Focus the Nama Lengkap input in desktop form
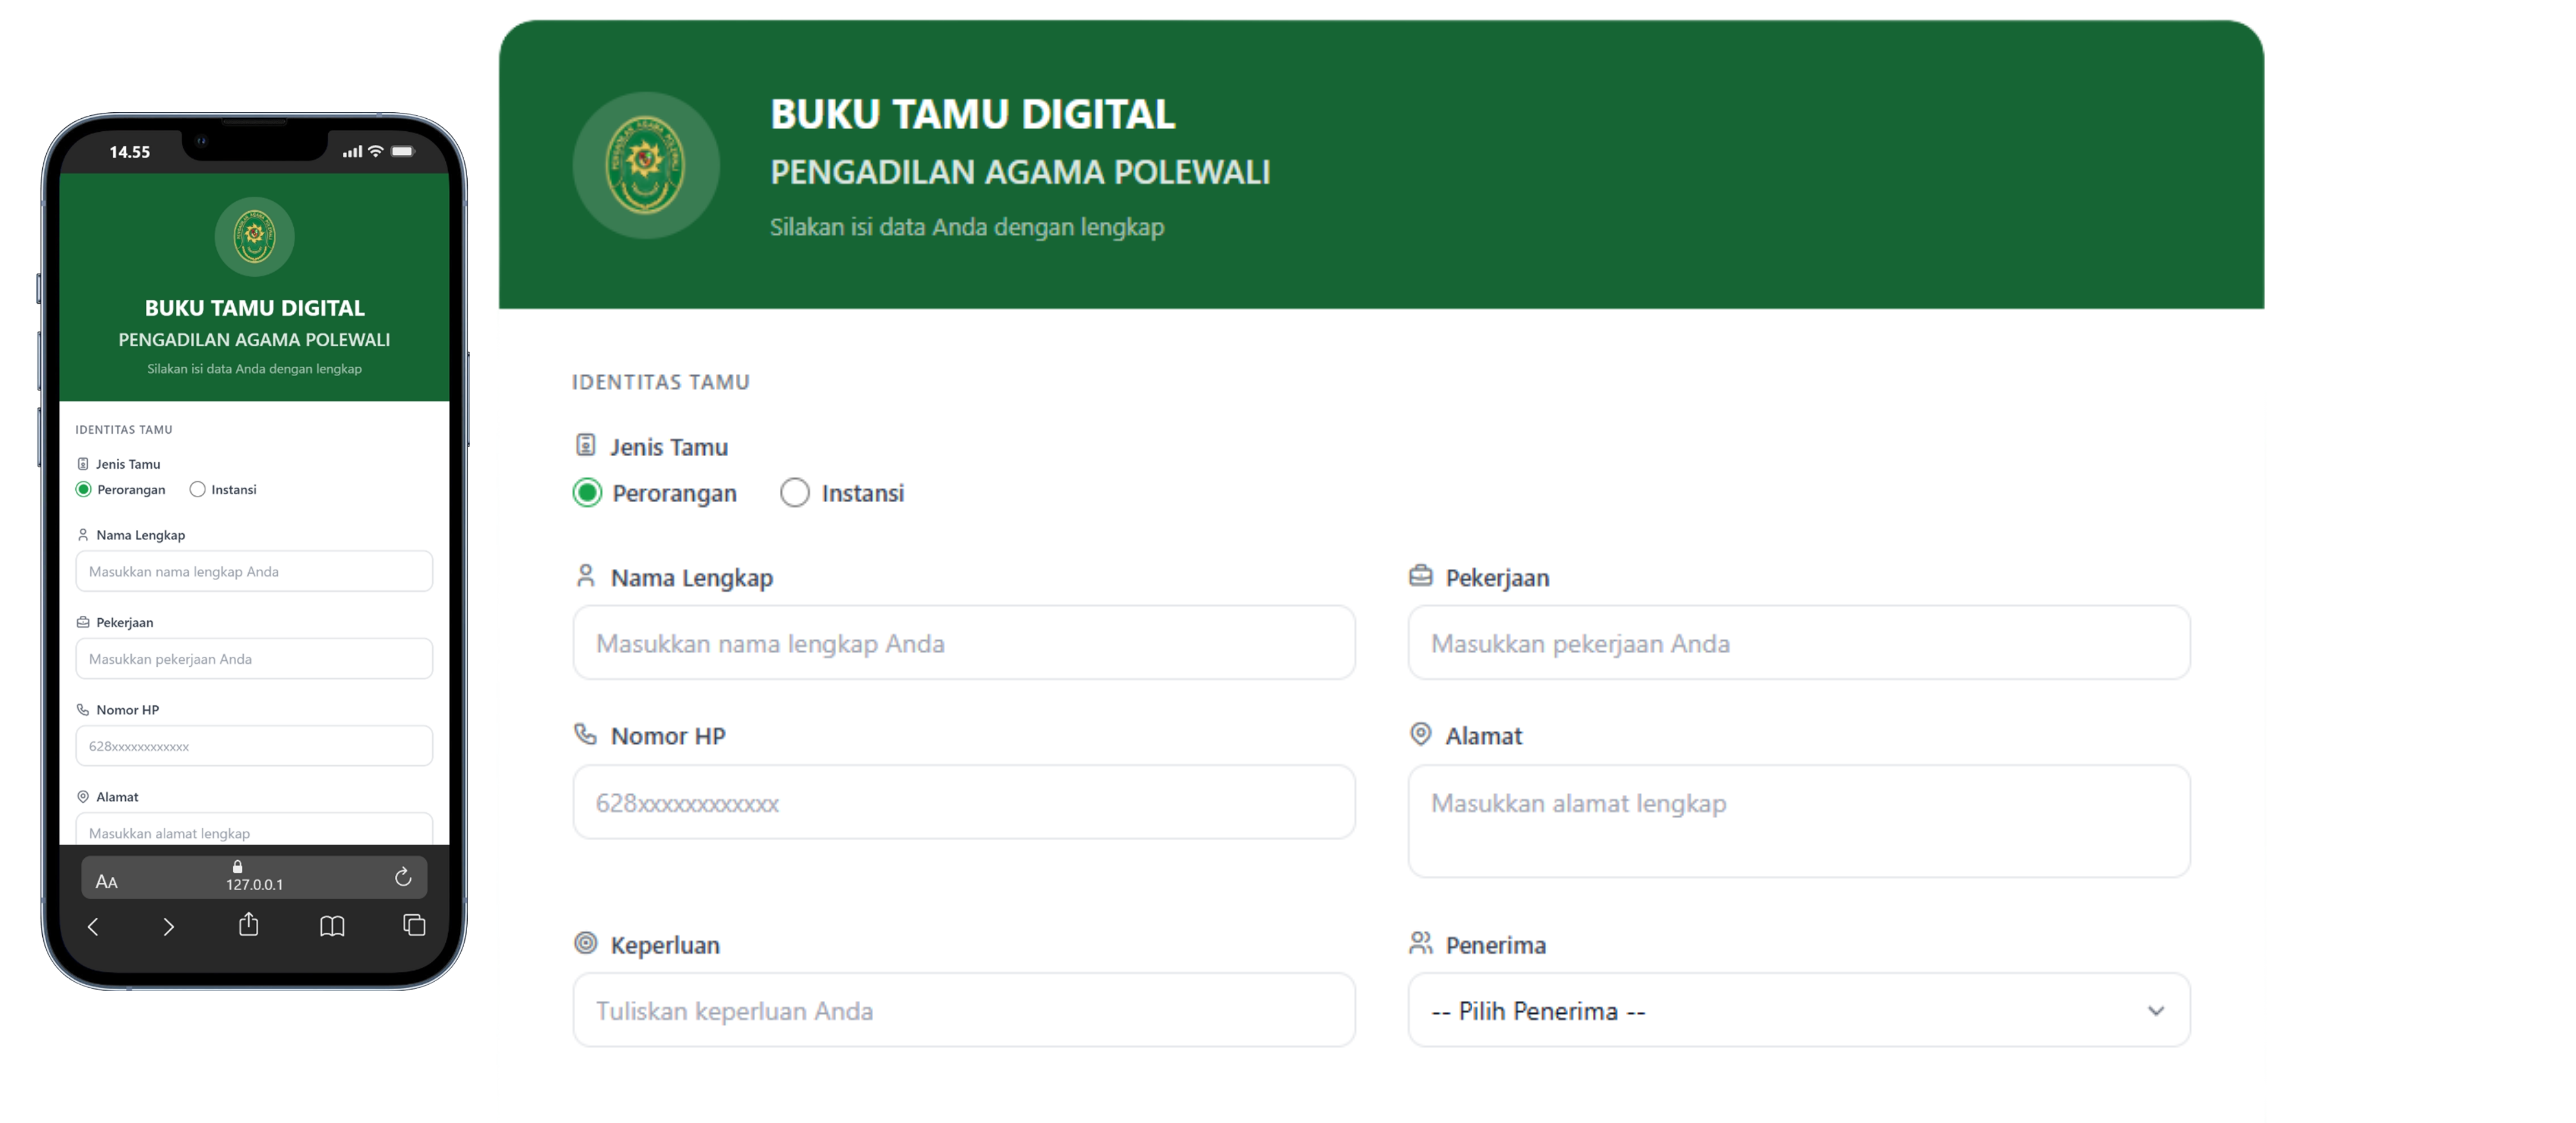2576x1123 pixels. 964,642
